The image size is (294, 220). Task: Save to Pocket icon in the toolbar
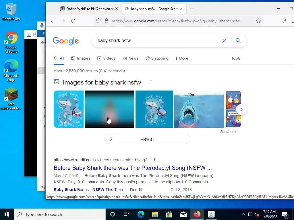click(283, 21)
